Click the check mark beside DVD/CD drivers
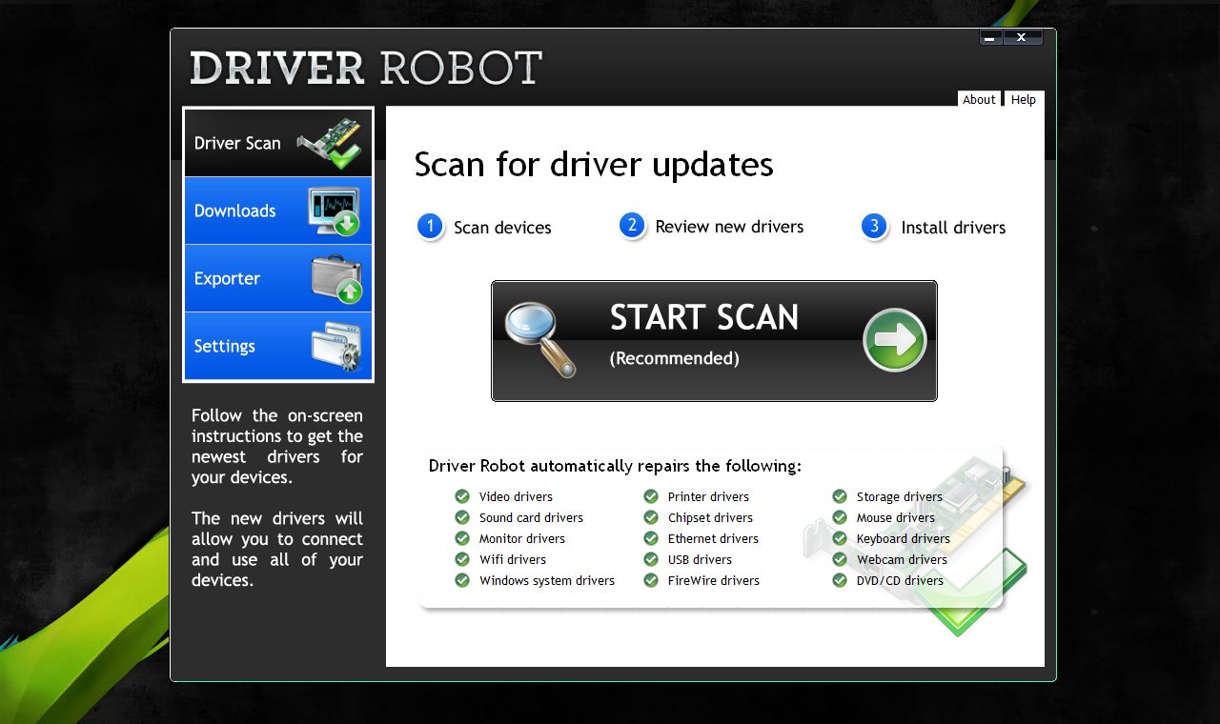Image resolution: width=1220 pixels, height=724 pixels. click(840, 580)
